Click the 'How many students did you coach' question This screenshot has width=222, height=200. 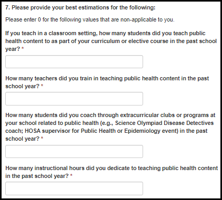click(110, 127)
